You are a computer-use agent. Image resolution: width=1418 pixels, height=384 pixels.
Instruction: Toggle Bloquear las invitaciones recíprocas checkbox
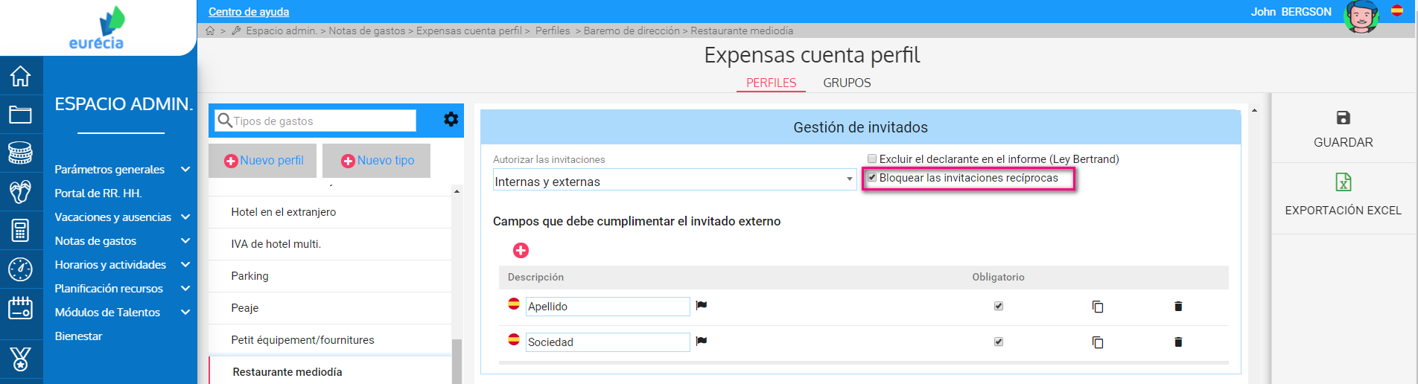click(x=872, y=178)
